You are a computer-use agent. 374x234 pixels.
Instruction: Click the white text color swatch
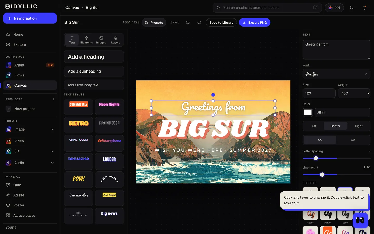tap(308, 112)
